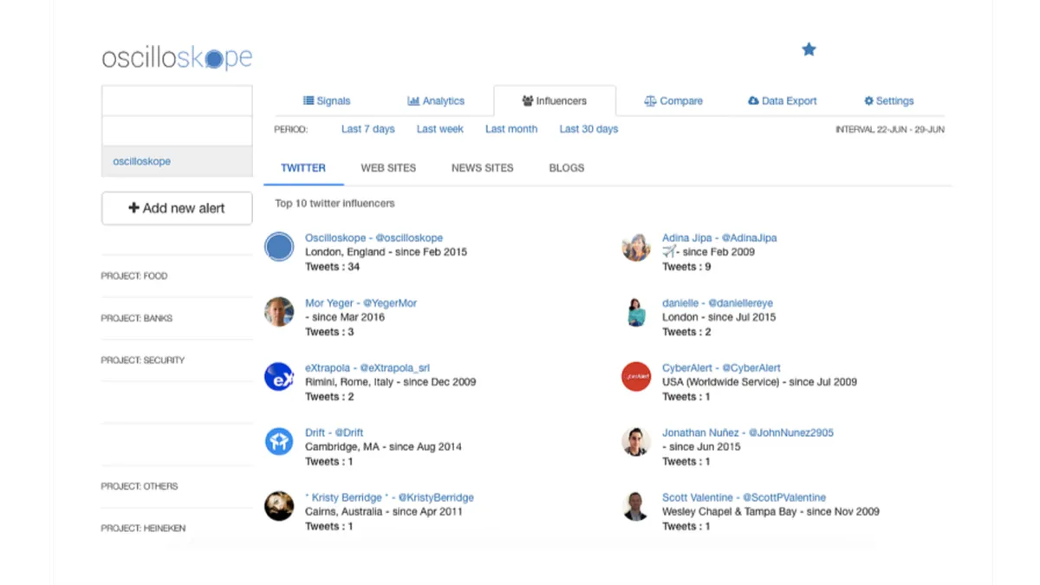Screen dimensions: 1040x585
Task: Open the Settings tab
Action: 889,101
